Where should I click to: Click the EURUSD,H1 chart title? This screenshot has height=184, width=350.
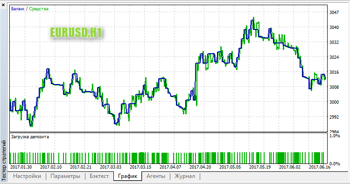tap(76, 33)
